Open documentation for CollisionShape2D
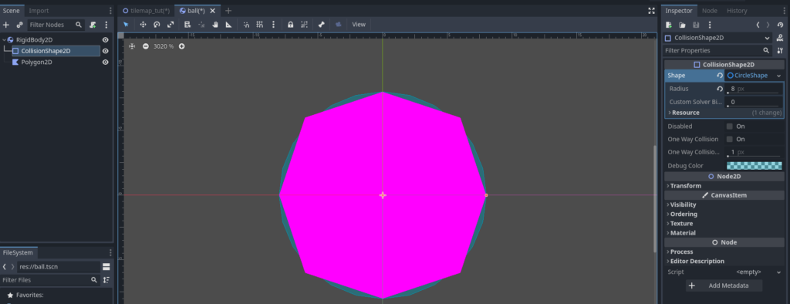The width and height of the screenshot is (790, 304). (x=780, y=38)
